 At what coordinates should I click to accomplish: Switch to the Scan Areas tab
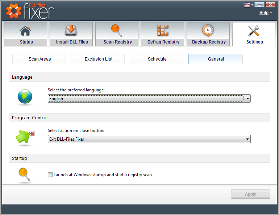tap(39, 59)
